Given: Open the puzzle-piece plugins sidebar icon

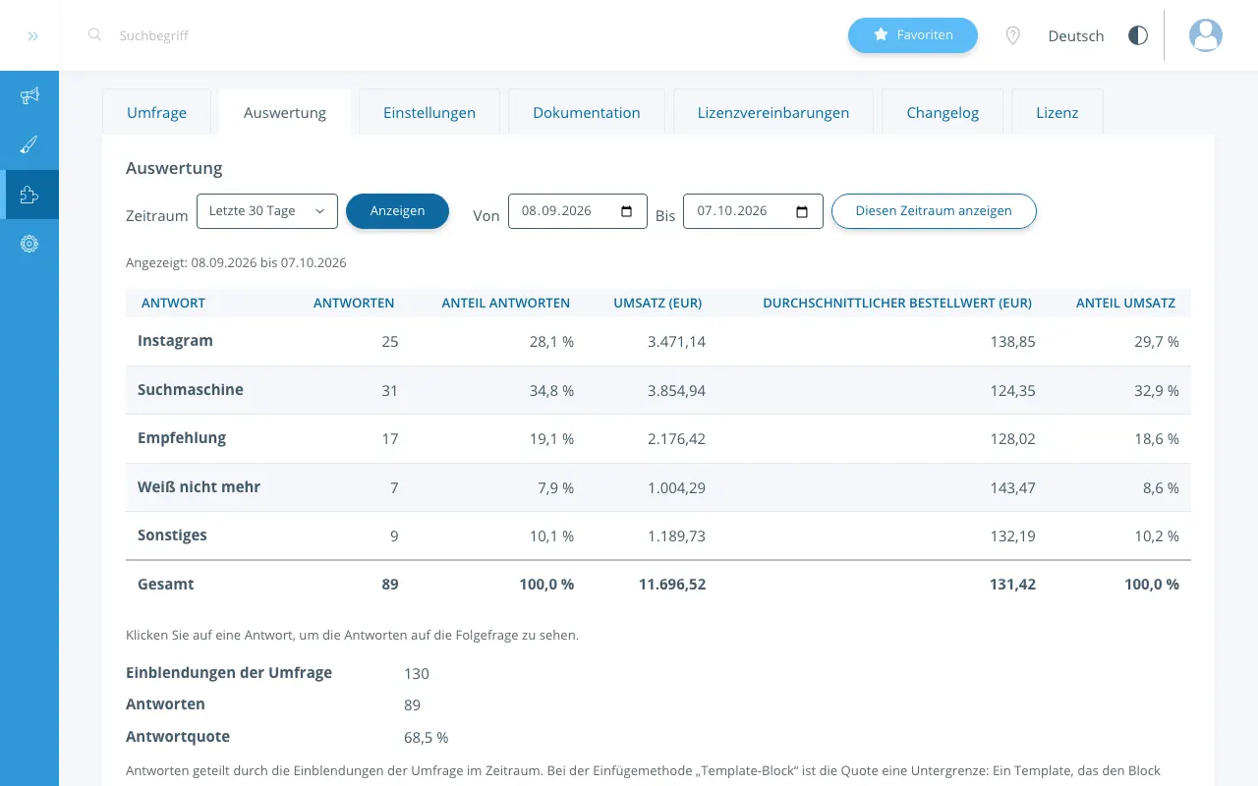Looking at the screenshot, I should [29, 195].
